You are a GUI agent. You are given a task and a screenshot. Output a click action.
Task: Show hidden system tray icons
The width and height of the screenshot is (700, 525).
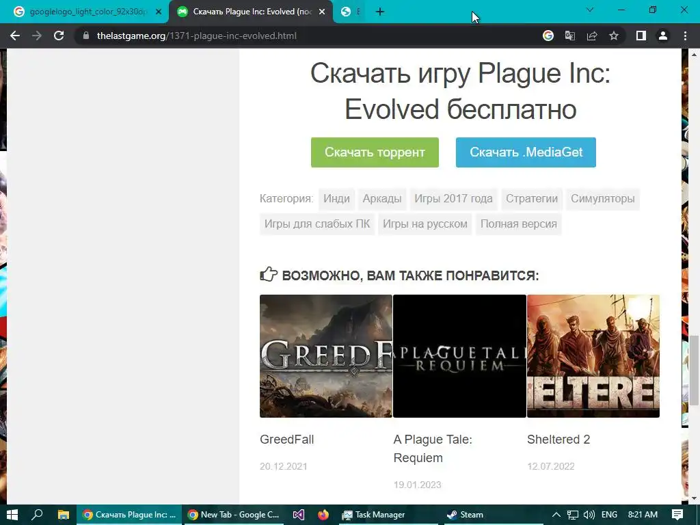point(556,515)
